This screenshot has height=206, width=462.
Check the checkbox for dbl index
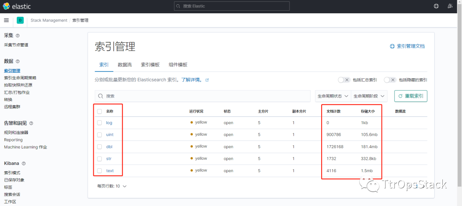(x=100, y=146)
